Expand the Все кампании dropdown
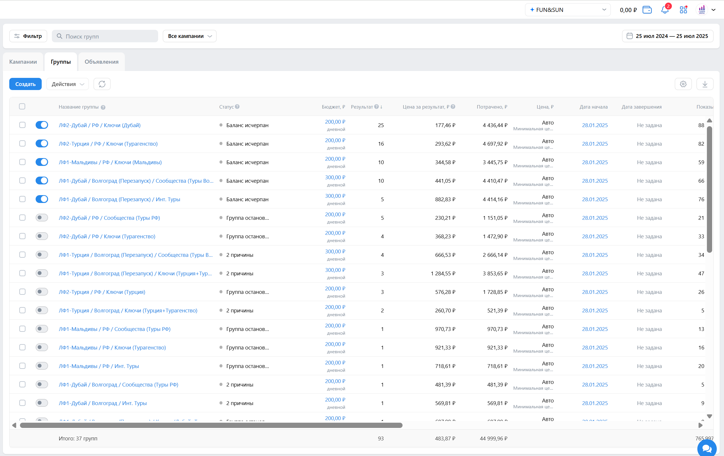This screenshot has height=456, width=724. 189,36
